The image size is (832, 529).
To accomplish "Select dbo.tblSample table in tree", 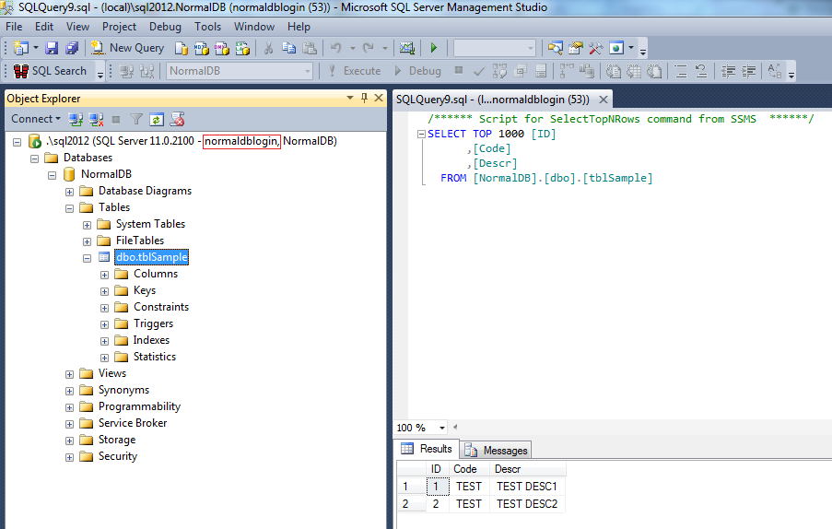I will pos(152,257).
